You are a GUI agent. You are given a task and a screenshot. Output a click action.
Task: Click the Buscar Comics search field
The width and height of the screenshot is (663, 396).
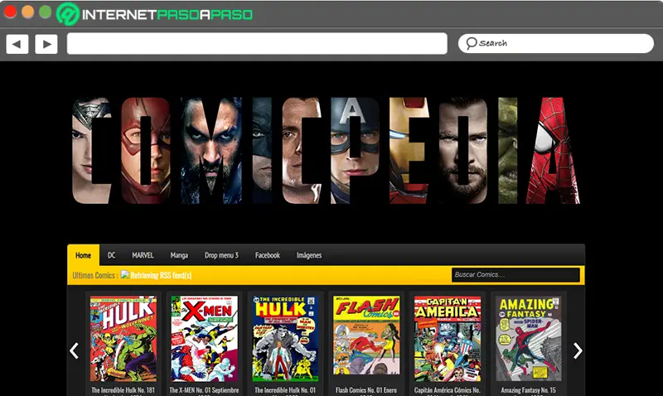515,275
